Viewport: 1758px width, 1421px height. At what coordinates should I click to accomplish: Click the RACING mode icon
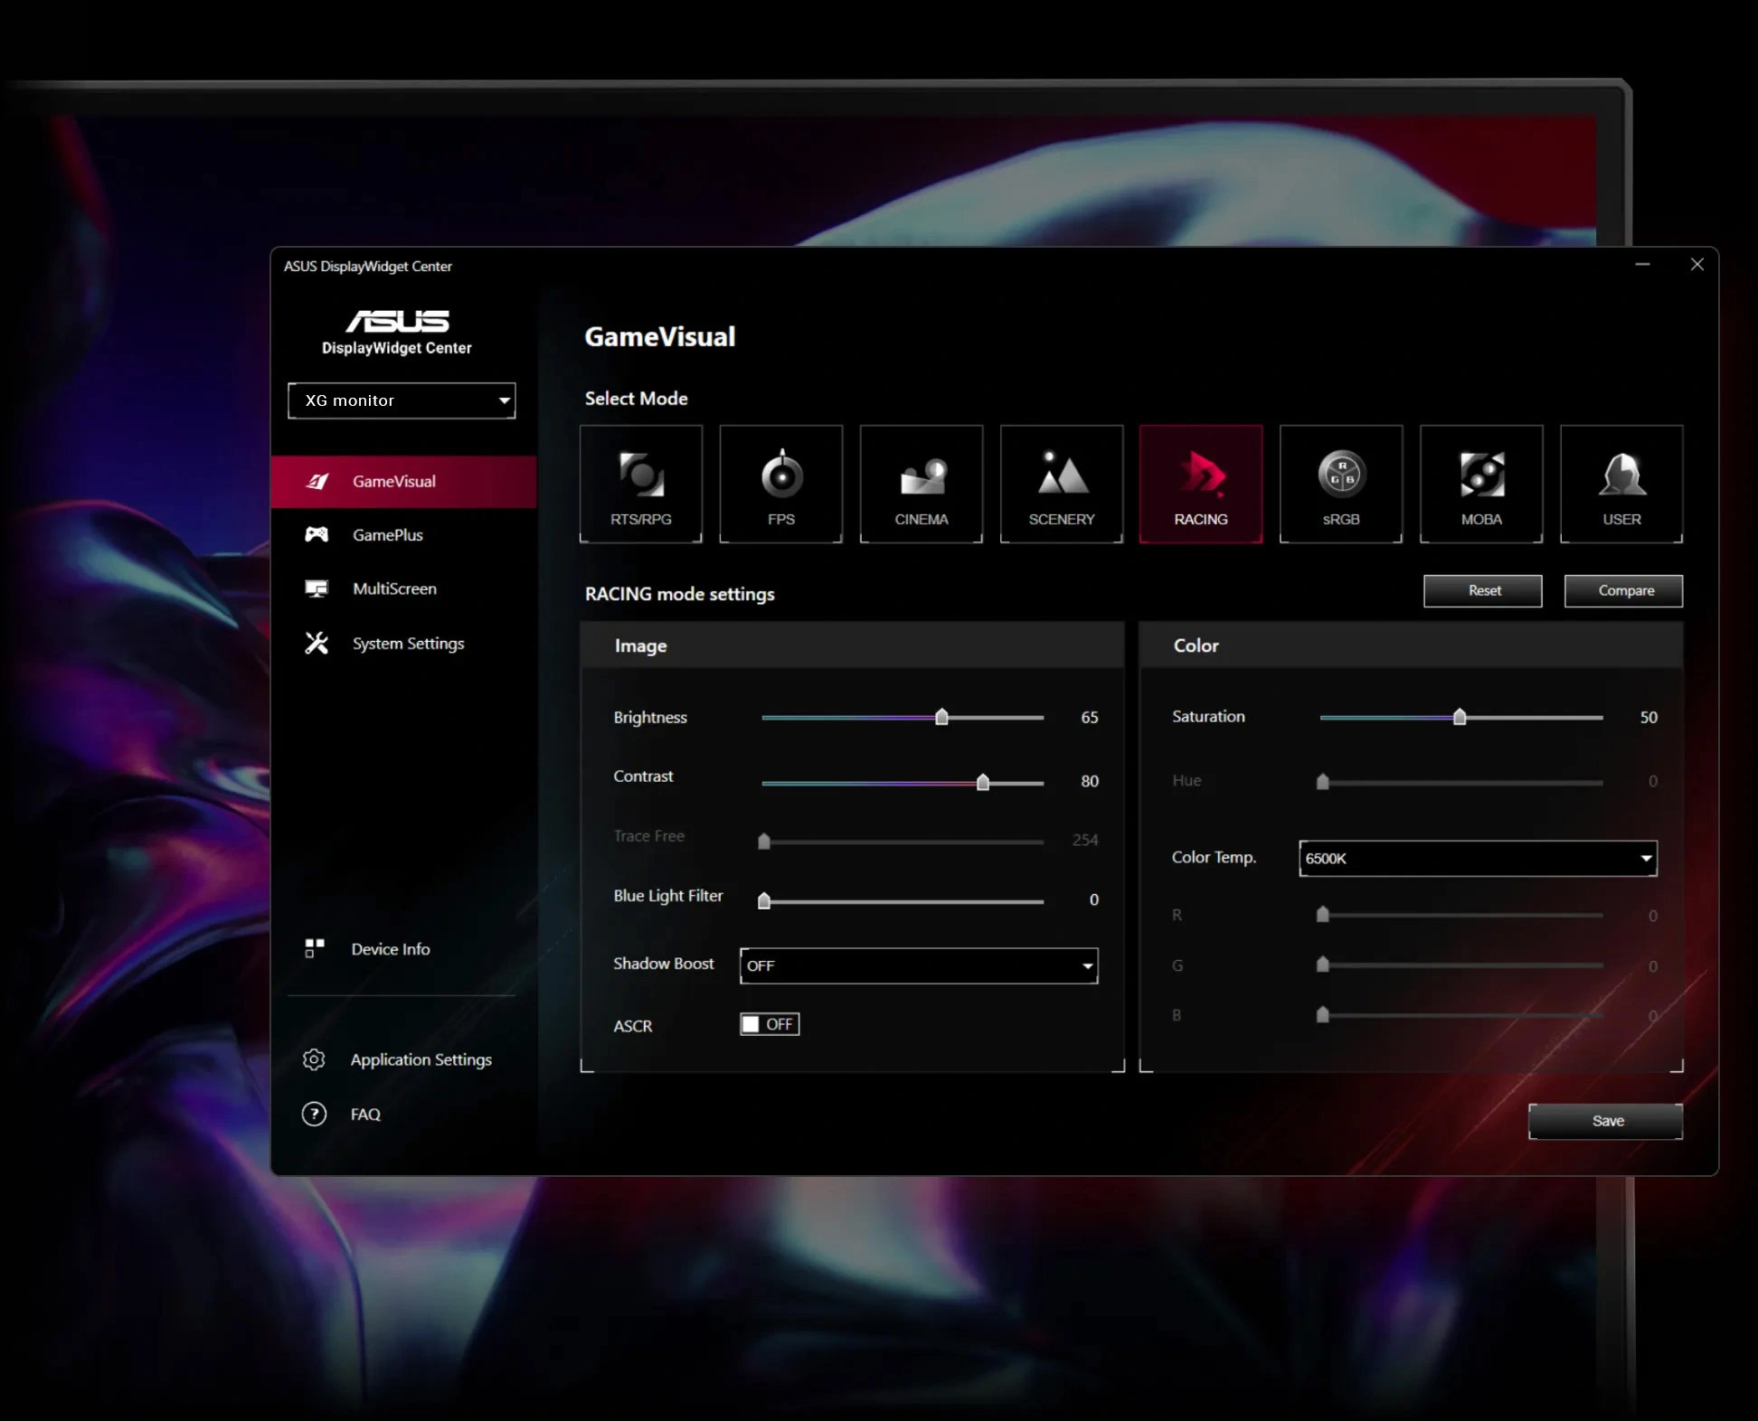tap(1200, 485)
